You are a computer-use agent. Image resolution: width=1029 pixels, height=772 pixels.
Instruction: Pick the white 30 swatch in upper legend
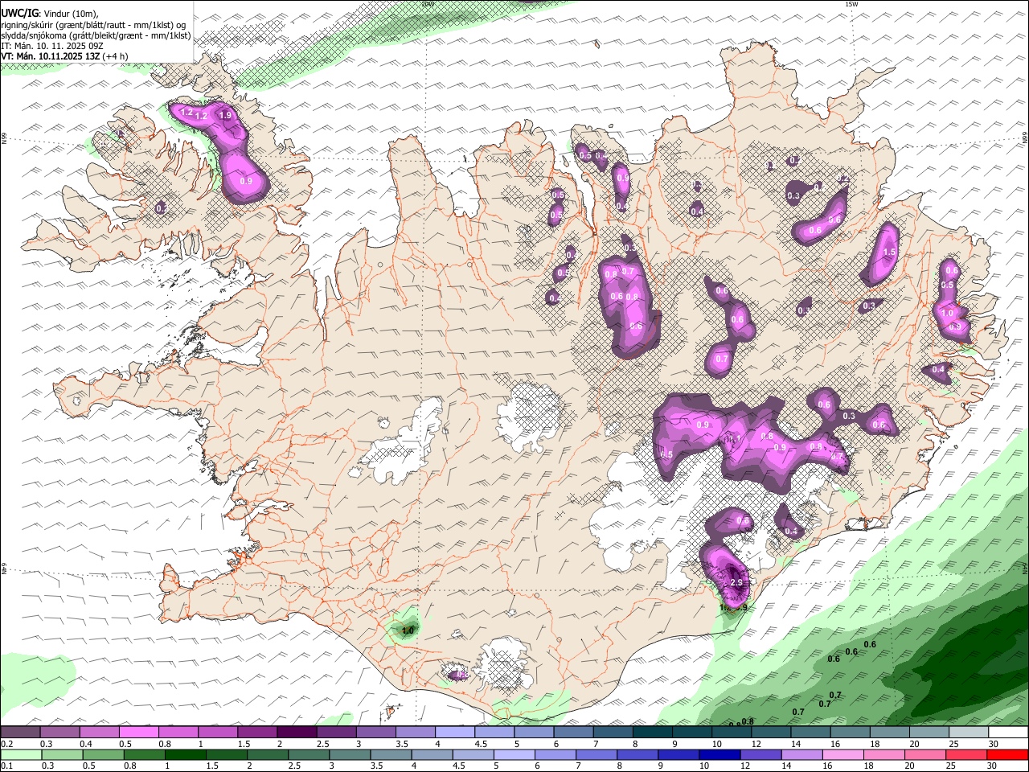(1008, 732)
